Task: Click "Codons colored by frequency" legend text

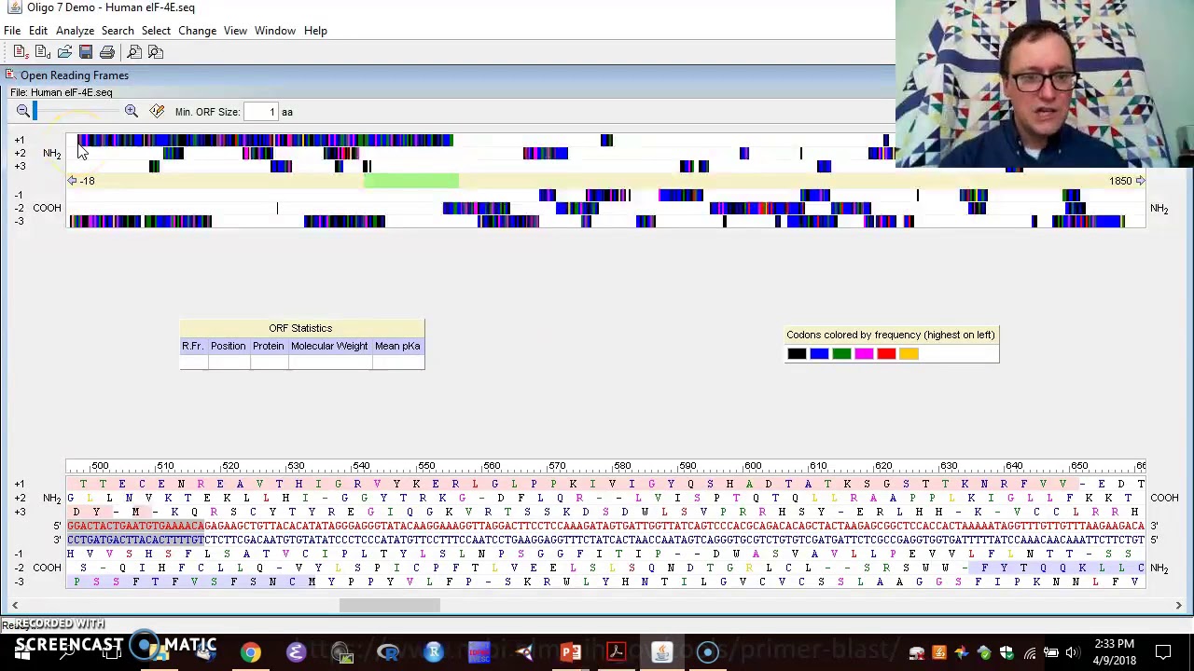Action: pos(891,335)
